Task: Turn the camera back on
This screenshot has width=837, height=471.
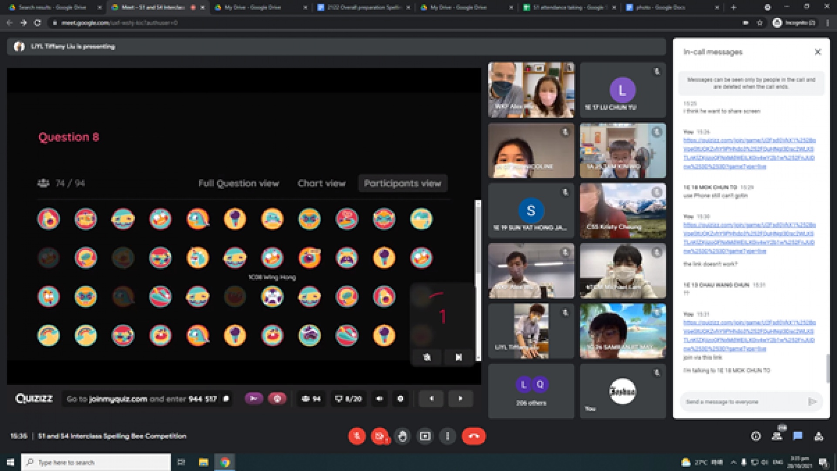Action: 380,436
